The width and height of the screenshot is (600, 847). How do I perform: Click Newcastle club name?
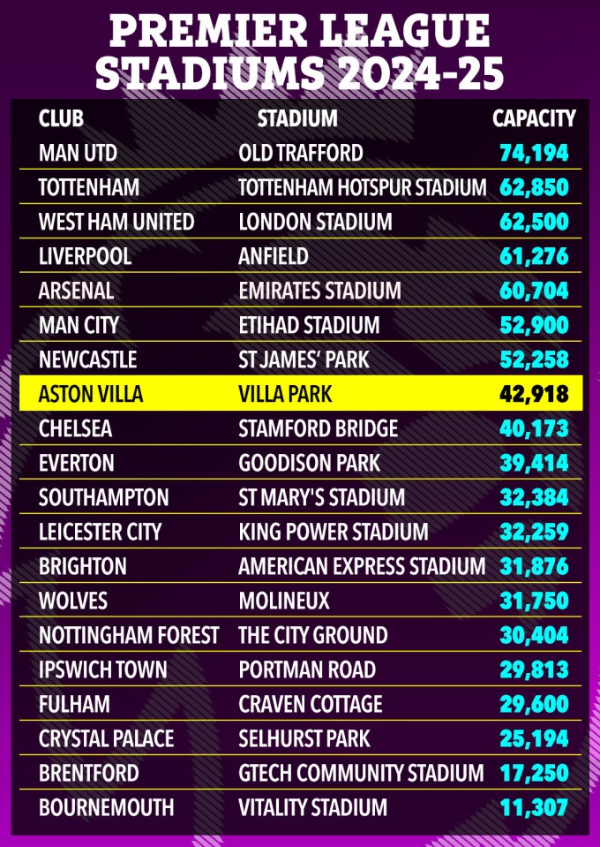coord(87,359)
